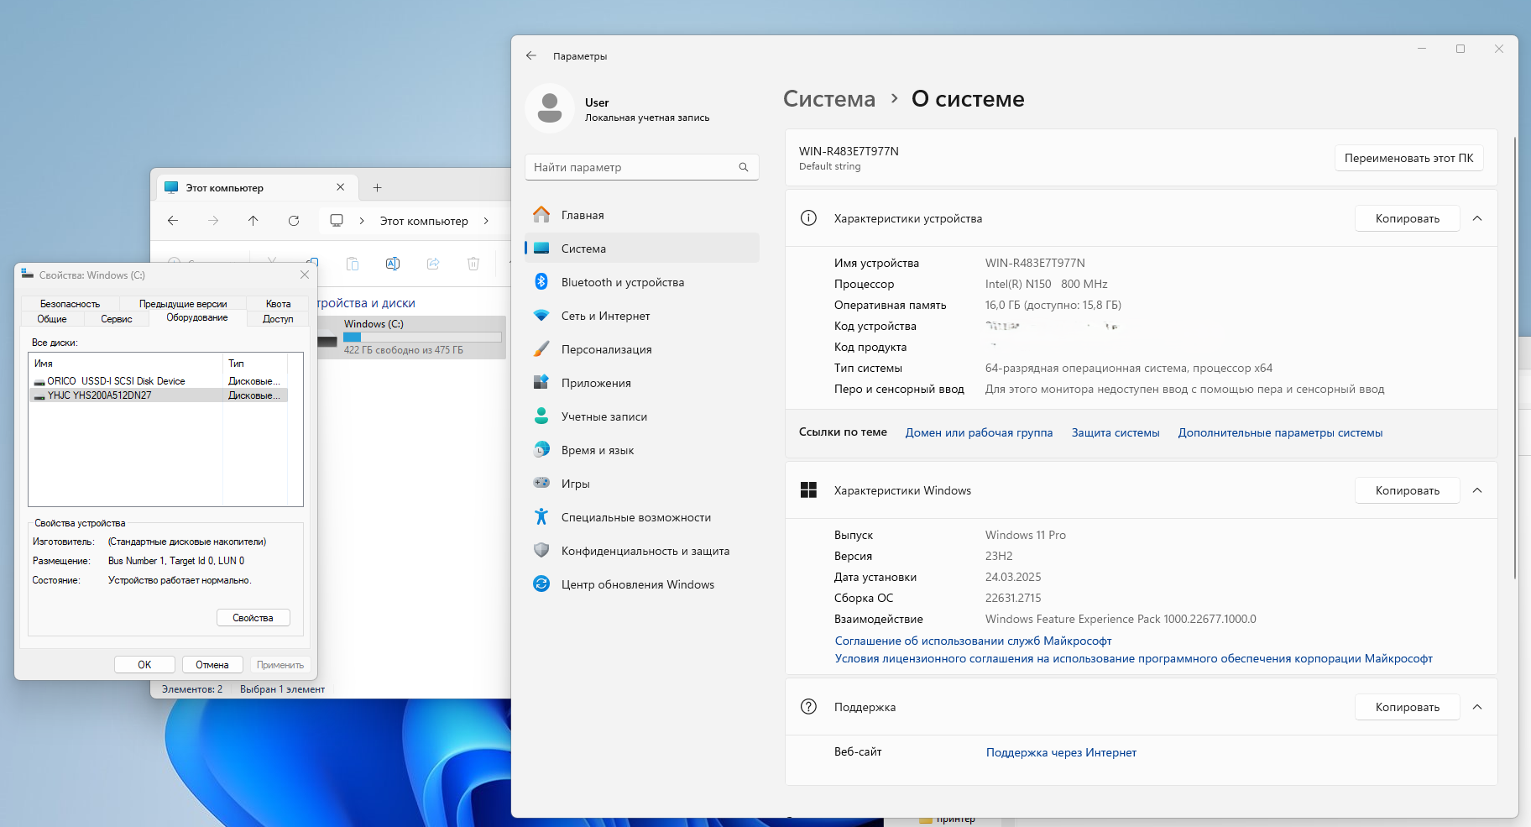The width and height of the screenshot is (1531, 827).
Task: Open Дополнительные параметры системы link
Action: pos(1280,433)
